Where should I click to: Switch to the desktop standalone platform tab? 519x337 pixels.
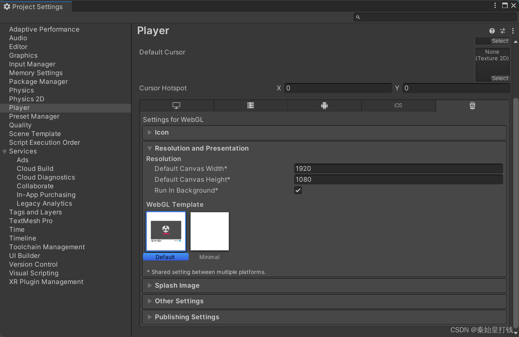point(177,106)
